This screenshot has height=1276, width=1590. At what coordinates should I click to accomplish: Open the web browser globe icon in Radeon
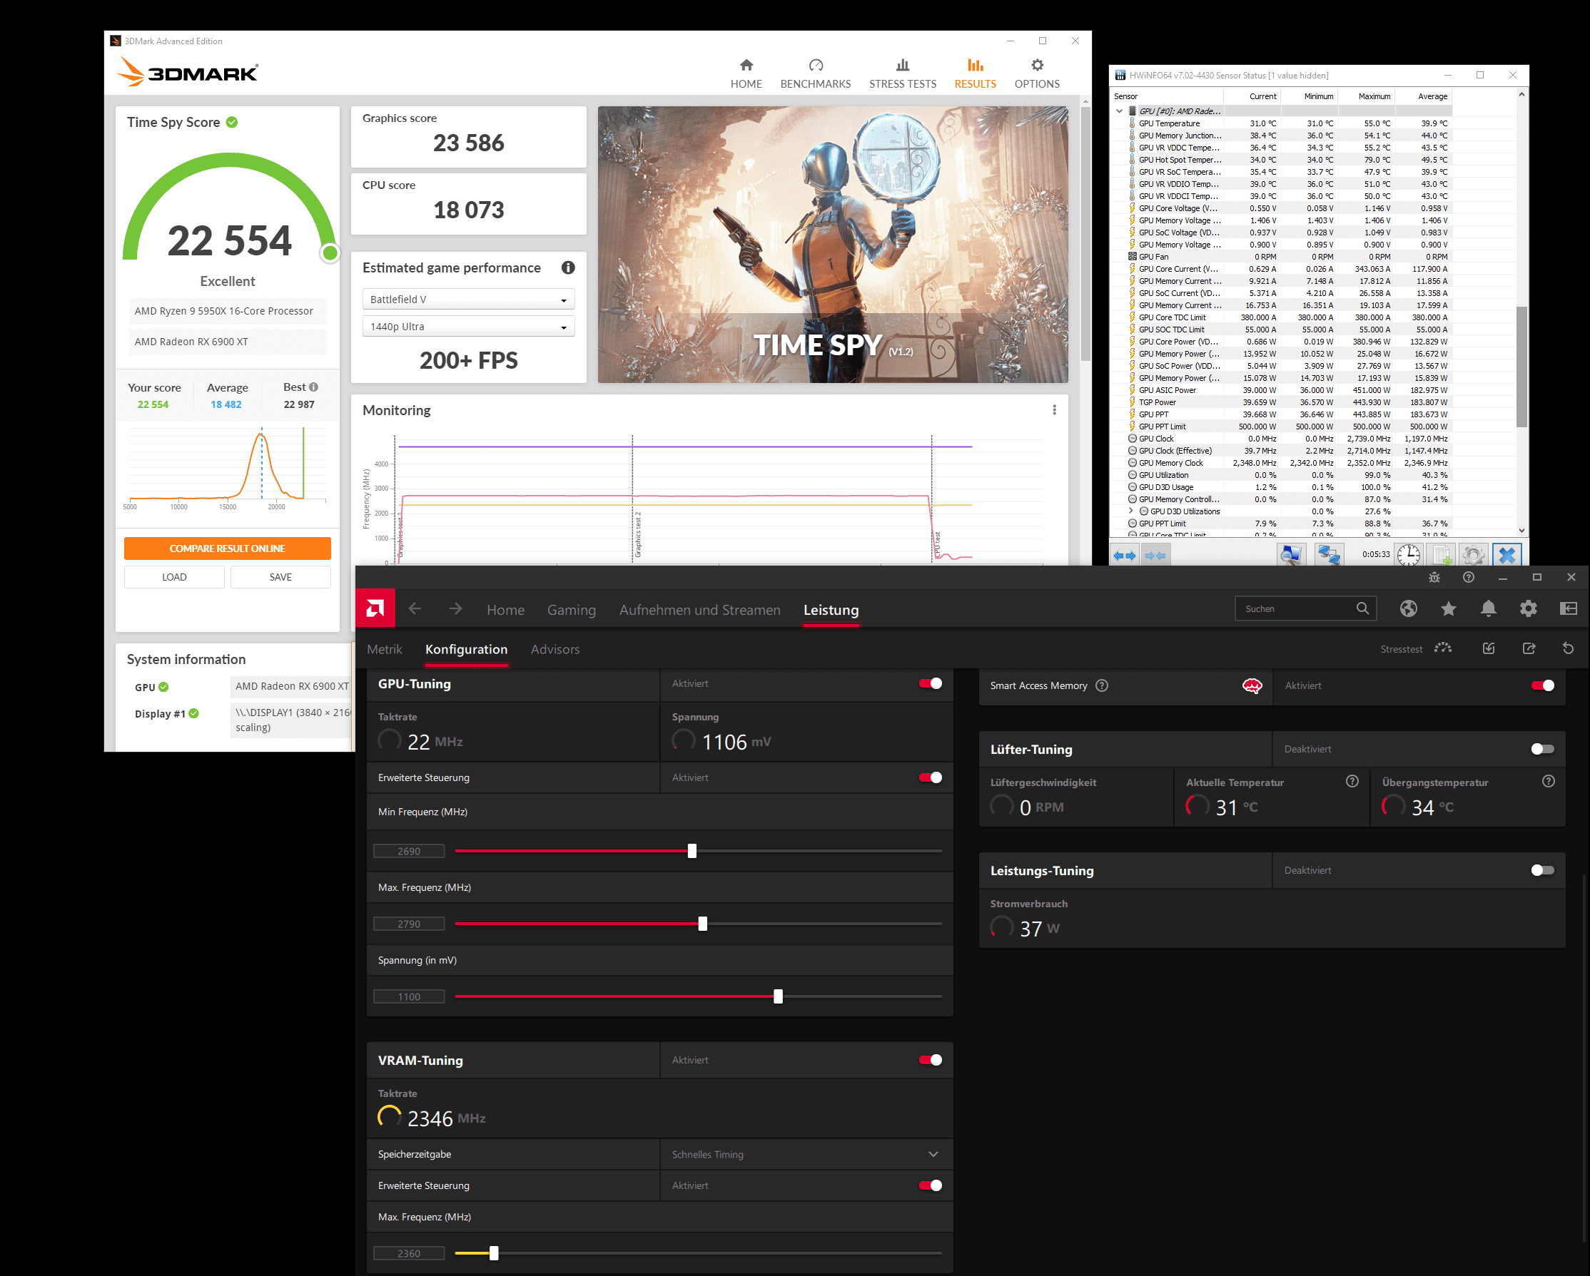[x=1409, y=609]
